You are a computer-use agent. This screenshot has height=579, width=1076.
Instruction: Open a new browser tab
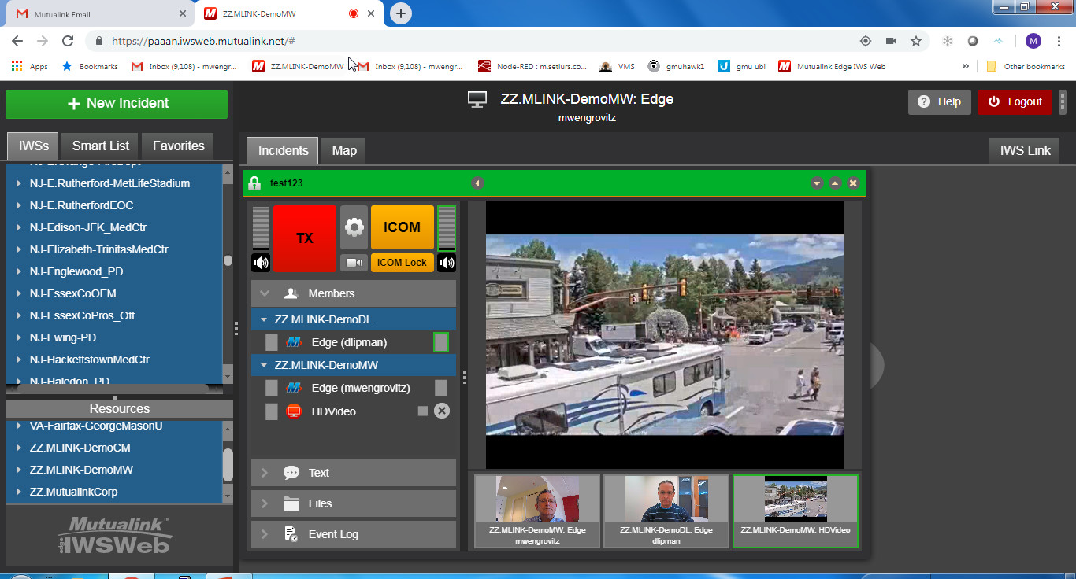401,13
